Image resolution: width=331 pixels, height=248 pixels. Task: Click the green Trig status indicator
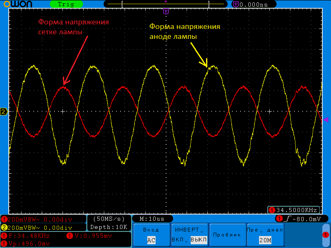(66, 4)
